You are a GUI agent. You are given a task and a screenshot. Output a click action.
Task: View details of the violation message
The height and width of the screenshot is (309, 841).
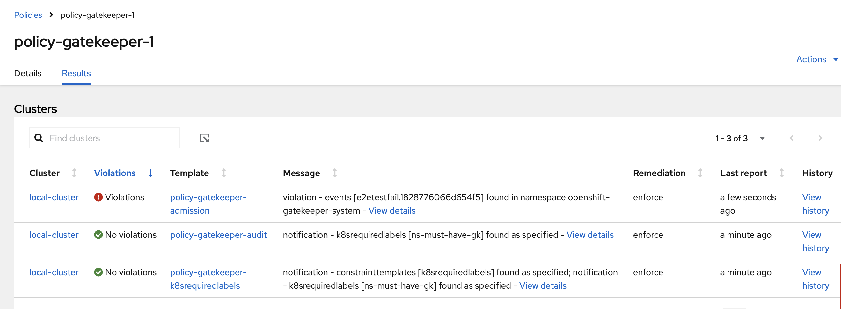392,211
